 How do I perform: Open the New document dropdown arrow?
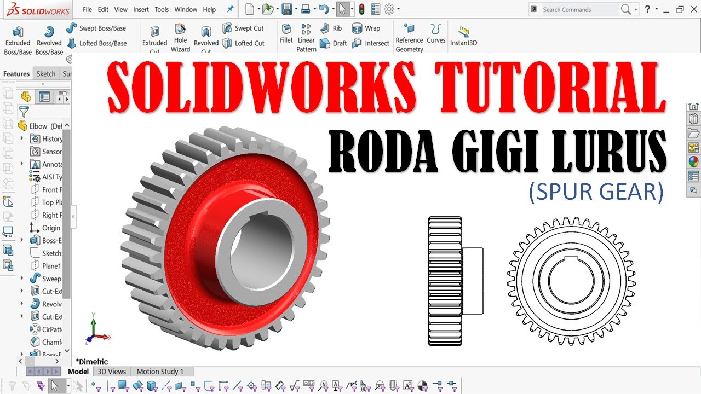click(258, 9)
